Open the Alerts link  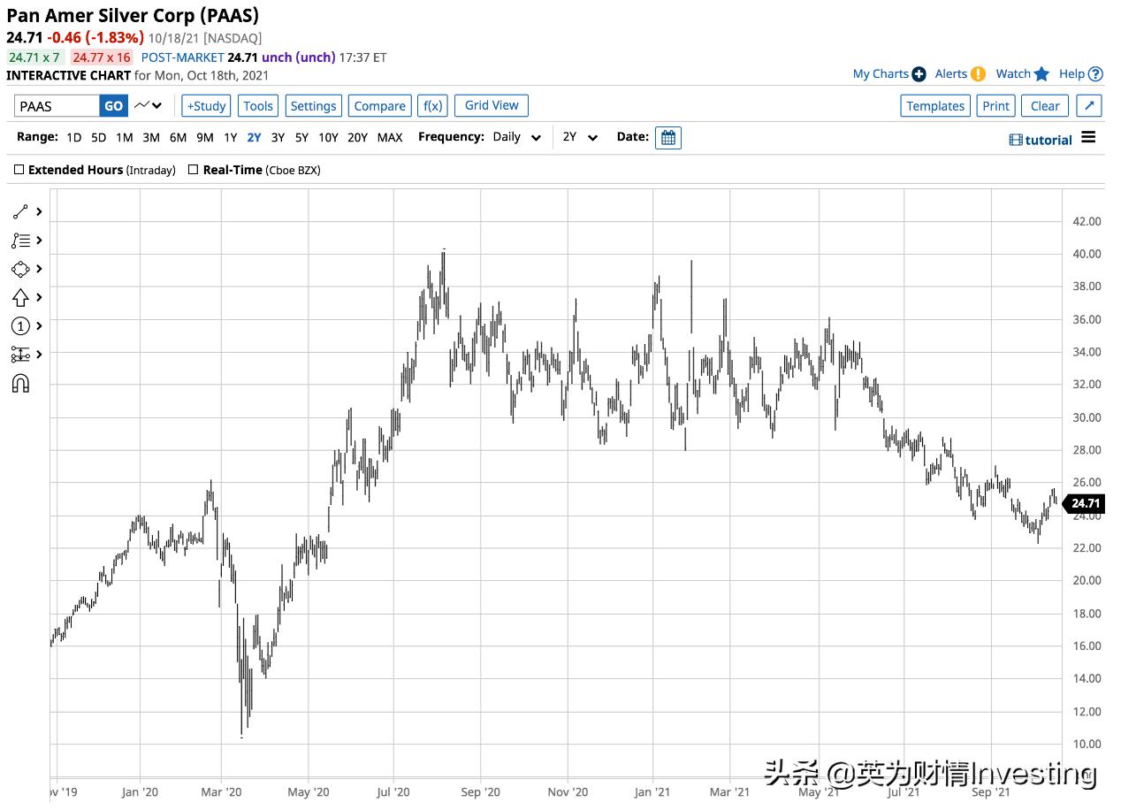click(951, 74)
